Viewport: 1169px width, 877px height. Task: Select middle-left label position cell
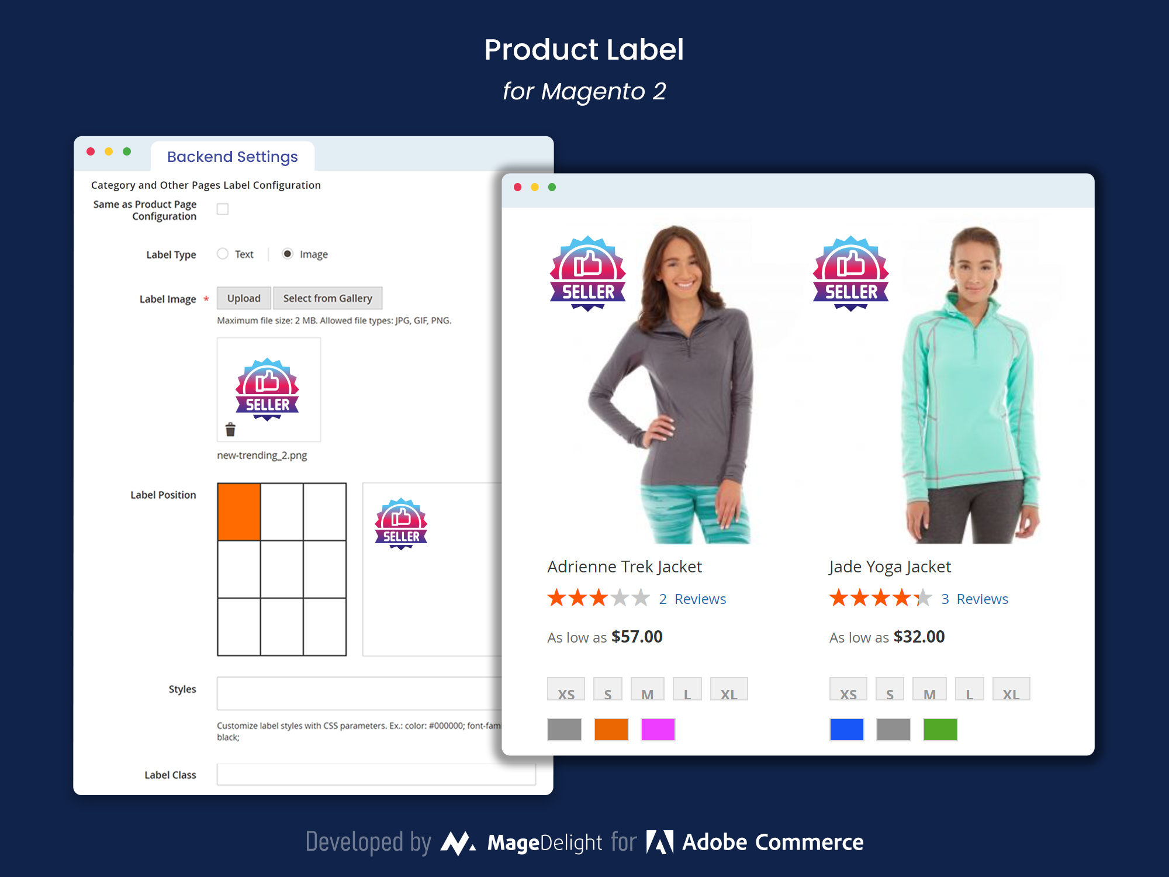239,569
